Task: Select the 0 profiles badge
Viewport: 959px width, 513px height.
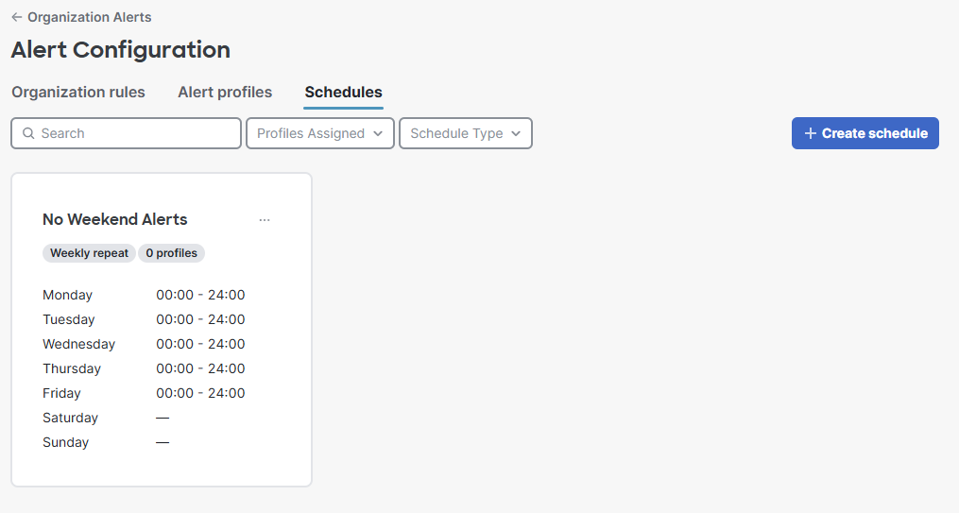Action: coord(171,253)
